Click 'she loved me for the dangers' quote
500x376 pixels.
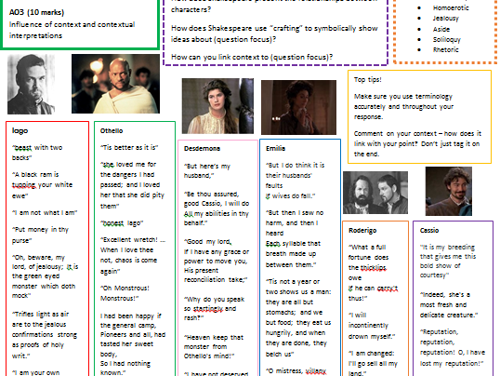(x=132, y=185)
